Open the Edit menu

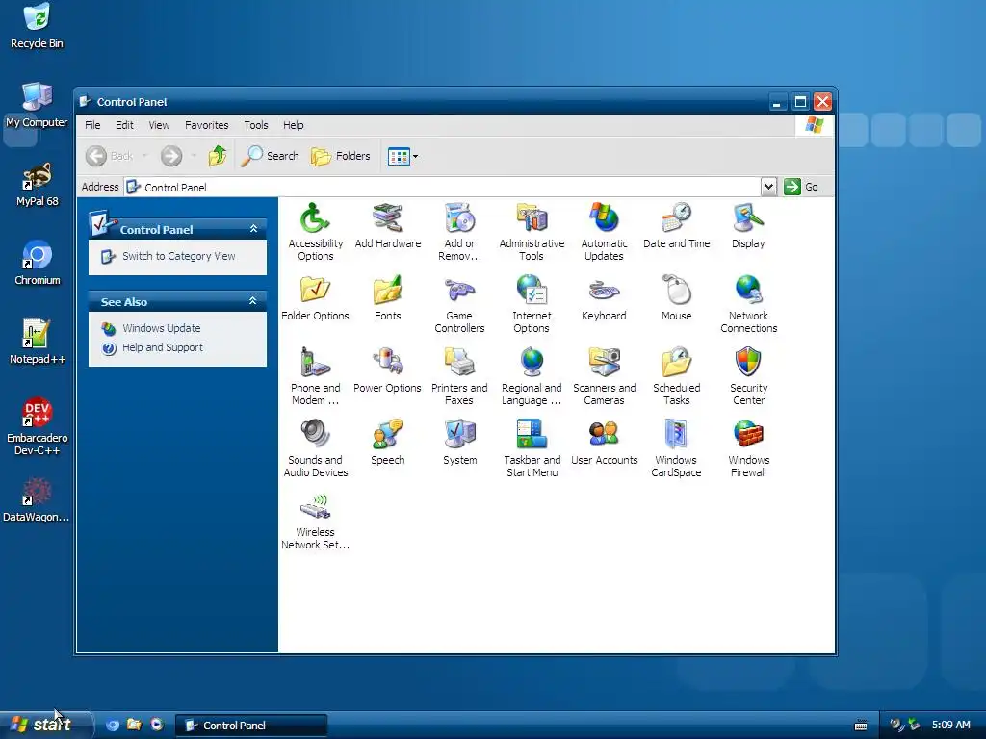(124, 125)
